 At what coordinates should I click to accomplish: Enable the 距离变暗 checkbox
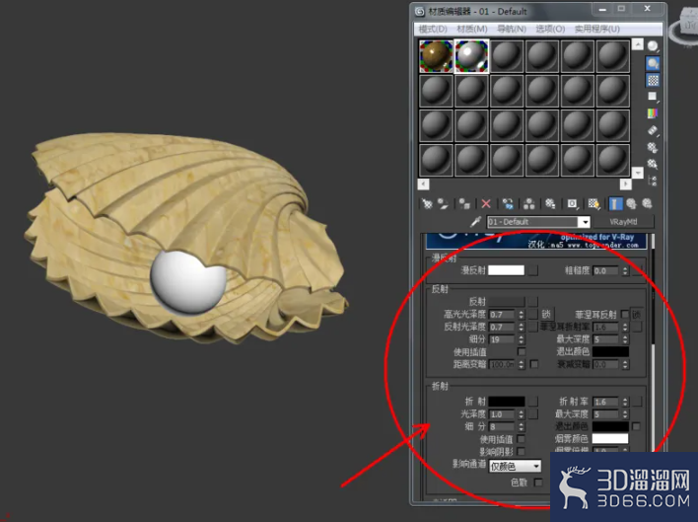pyautogui.click(x=534, y=364)
